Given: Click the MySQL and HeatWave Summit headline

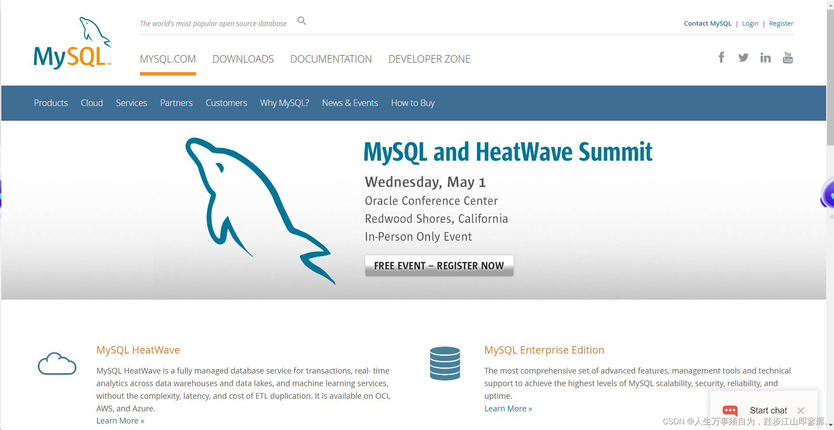Looking at the screenshot, I should (x=508, y=152).
